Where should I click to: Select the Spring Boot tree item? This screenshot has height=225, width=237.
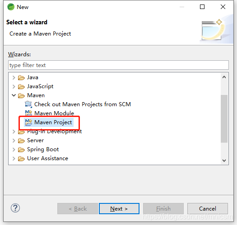pyautogui.click(x=43, y=149)
